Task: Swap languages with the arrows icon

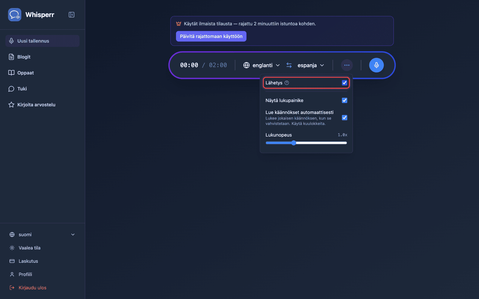Action: (289, 65)
